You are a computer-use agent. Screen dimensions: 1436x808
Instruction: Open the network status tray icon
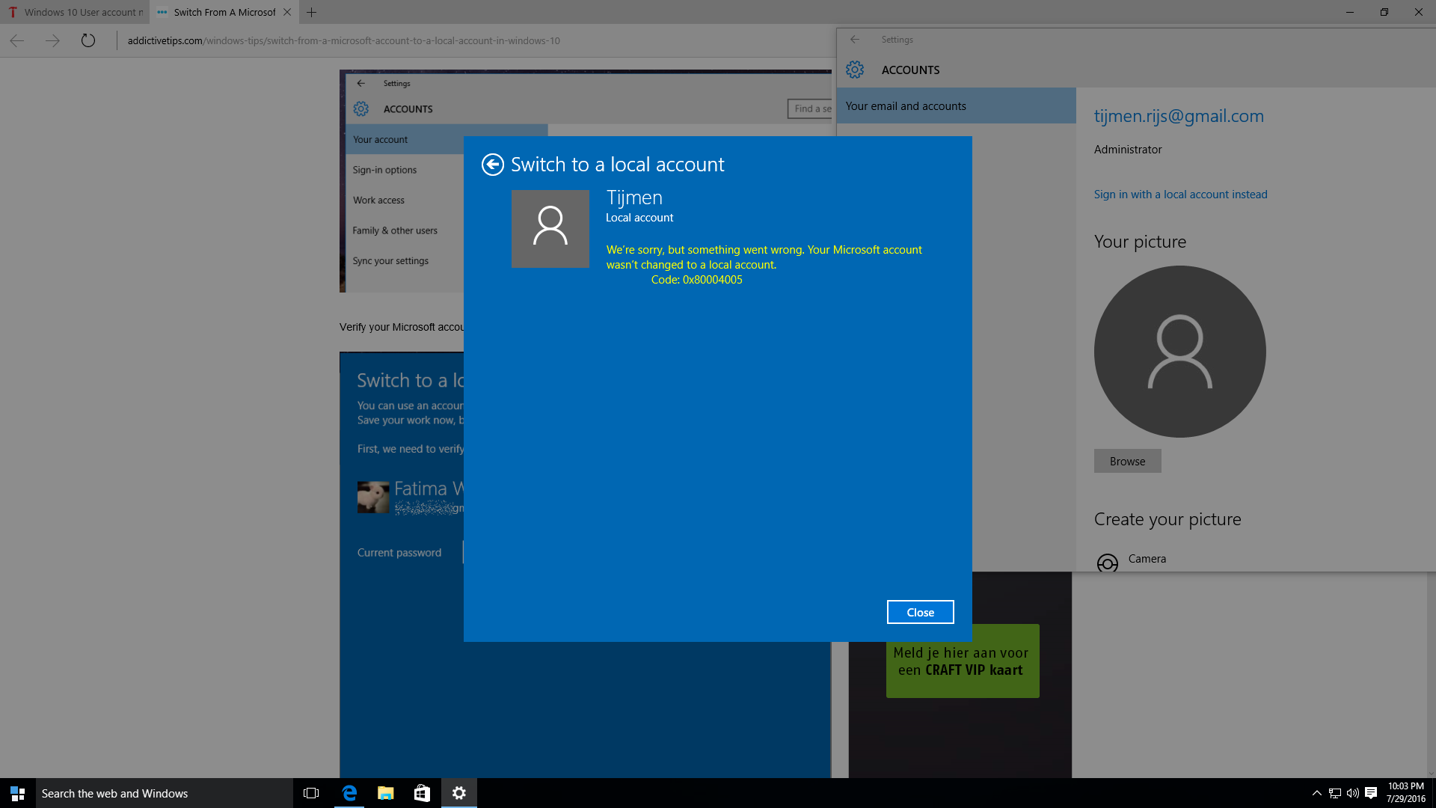[1334, 793]
